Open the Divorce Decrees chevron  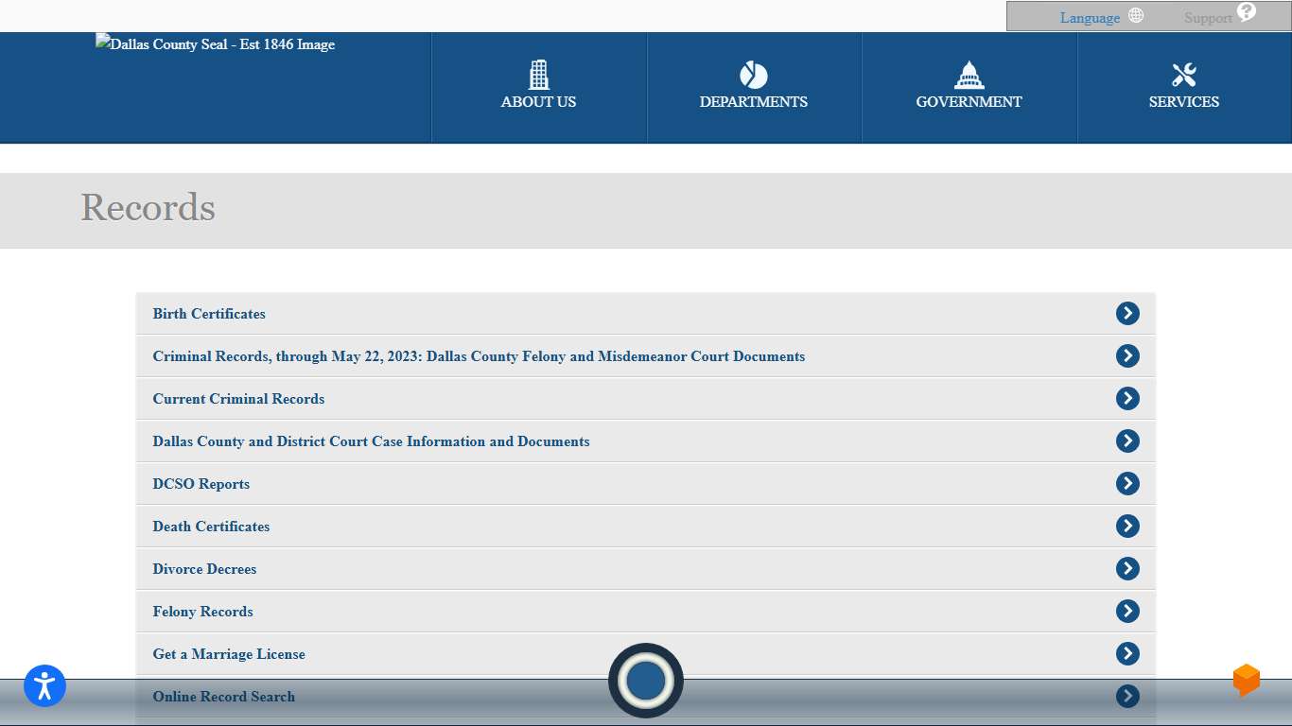(x=1126, y=568)
